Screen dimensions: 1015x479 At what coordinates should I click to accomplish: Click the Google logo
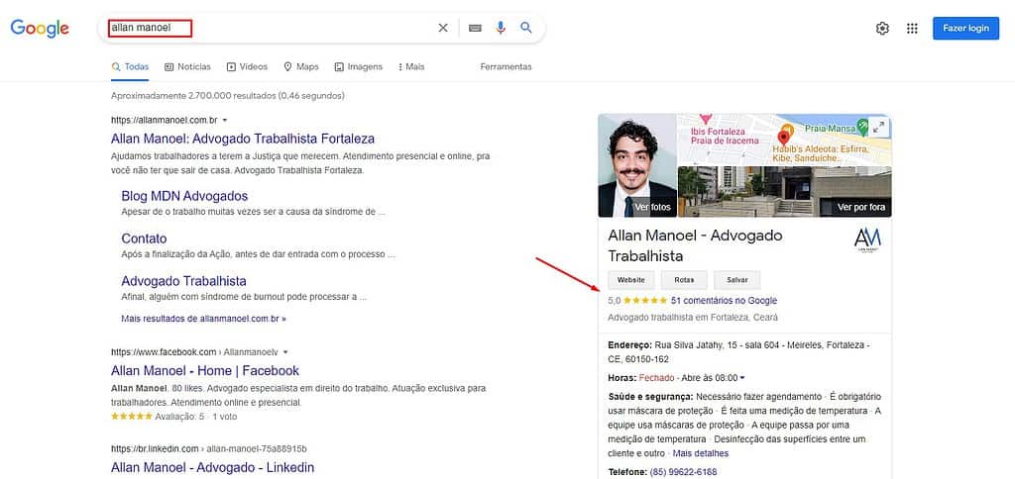tap(40, 28)
